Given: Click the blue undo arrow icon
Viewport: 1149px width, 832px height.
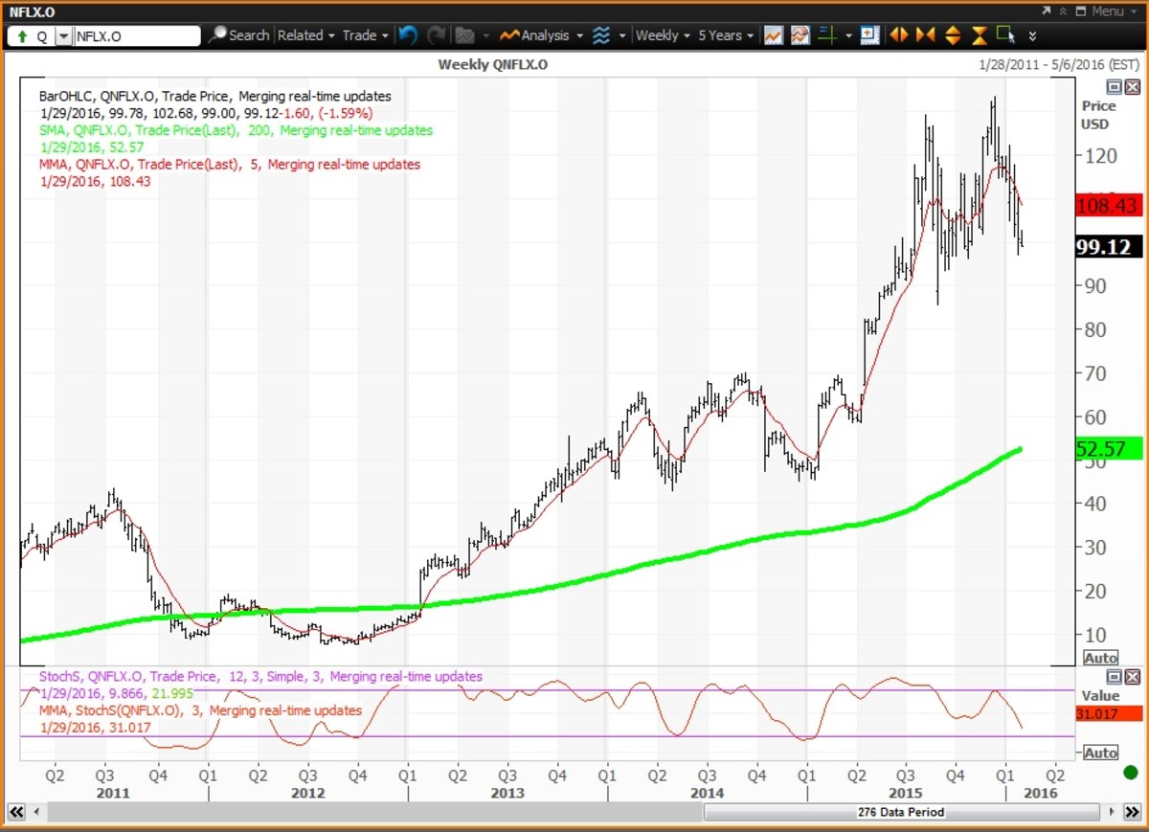Looking at the screenshot, I should click(x=409, y=35).
